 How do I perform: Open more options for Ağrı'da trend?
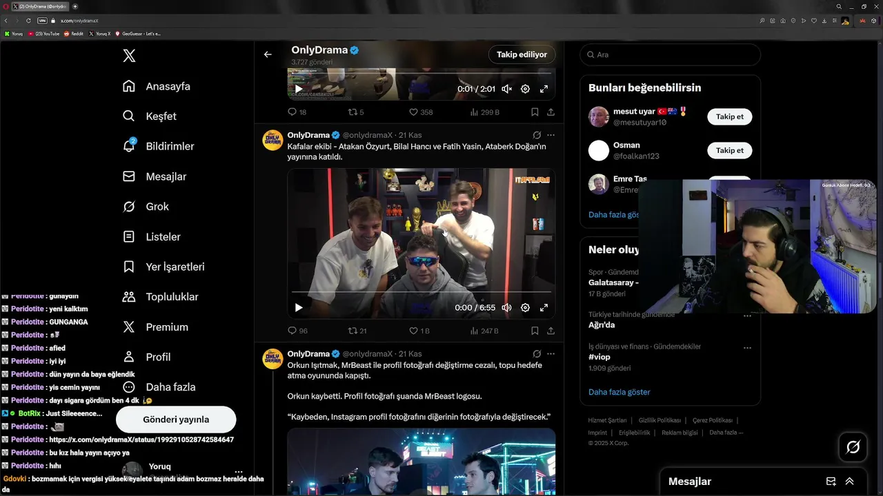pos(747,316)
